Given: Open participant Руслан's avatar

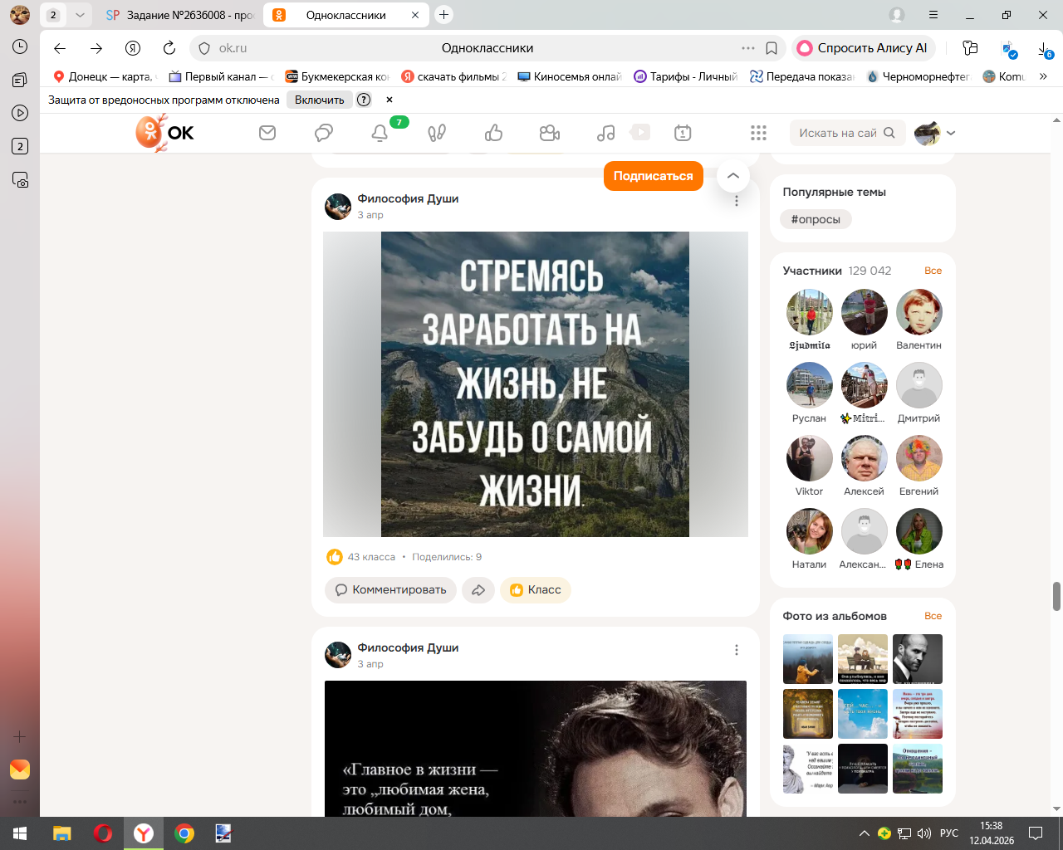Looking at the screenshot, I should 809,386.
